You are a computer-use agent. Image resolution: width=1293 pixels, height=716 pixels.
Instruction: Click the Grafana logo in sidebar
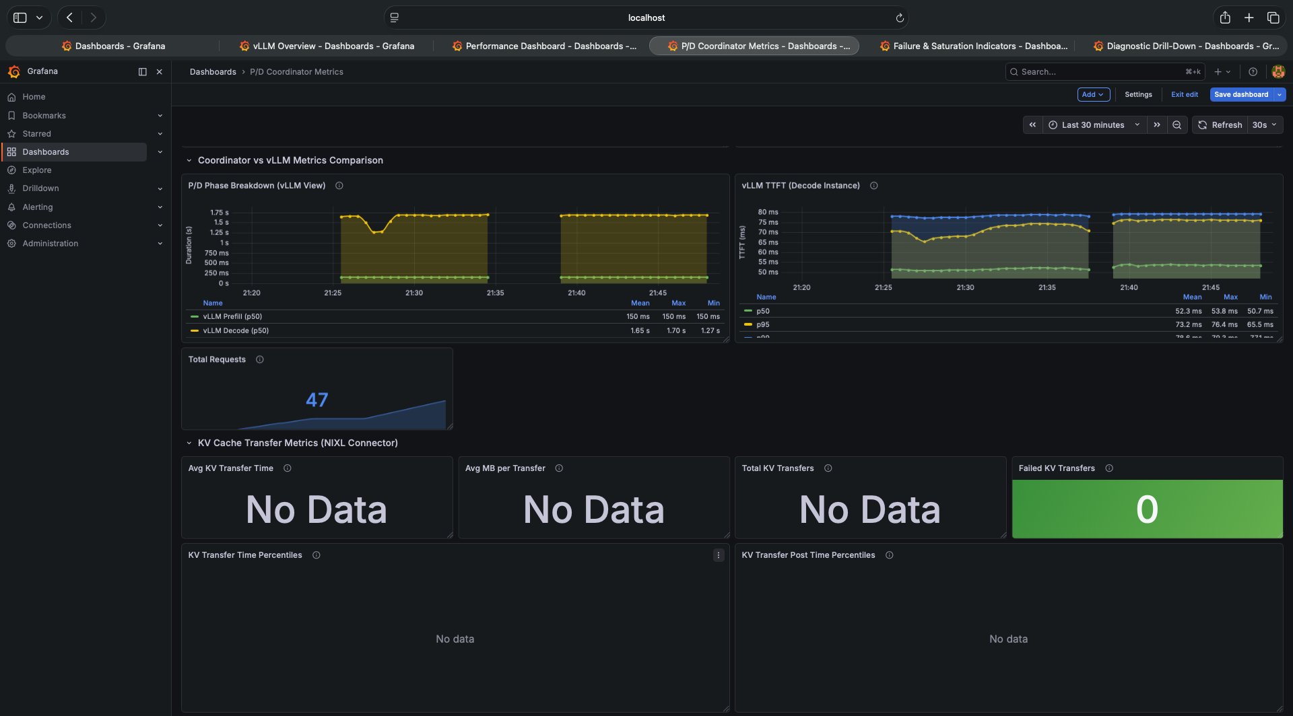pos(14,71)
